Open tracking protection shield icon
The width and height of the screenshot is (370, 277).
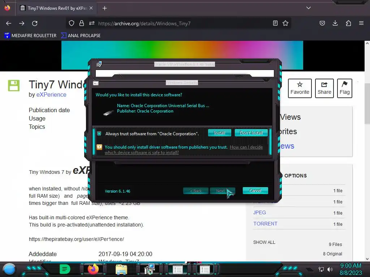[72, 23]
